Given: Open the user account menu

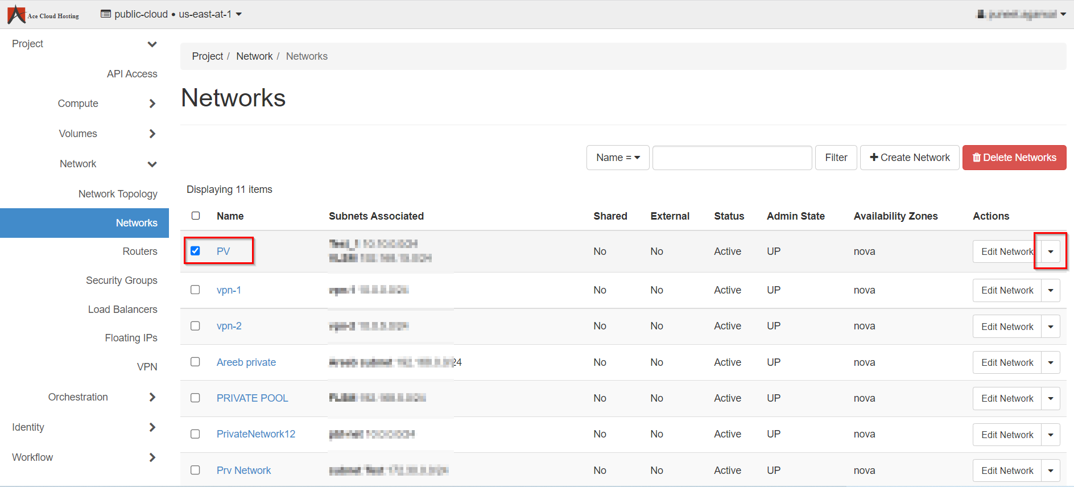Looking at the screenshot, I should [x=1021, y=14].
